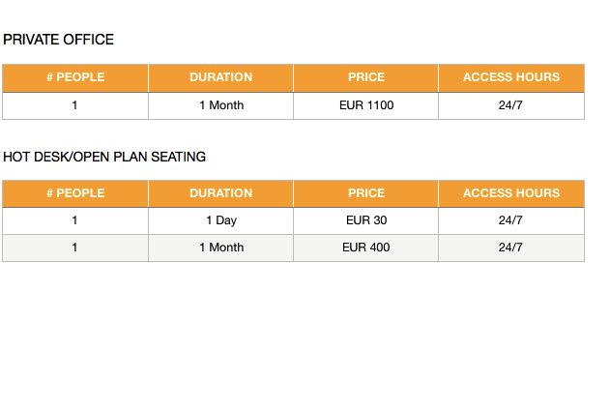Click the 24/7 cell in the 1 Day row
The image size is (610, 408).
coord(511,220)
